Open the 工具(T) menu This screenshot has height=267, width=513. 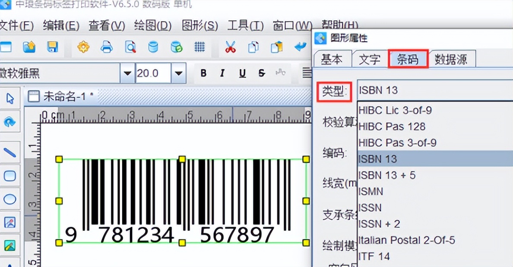246,26
